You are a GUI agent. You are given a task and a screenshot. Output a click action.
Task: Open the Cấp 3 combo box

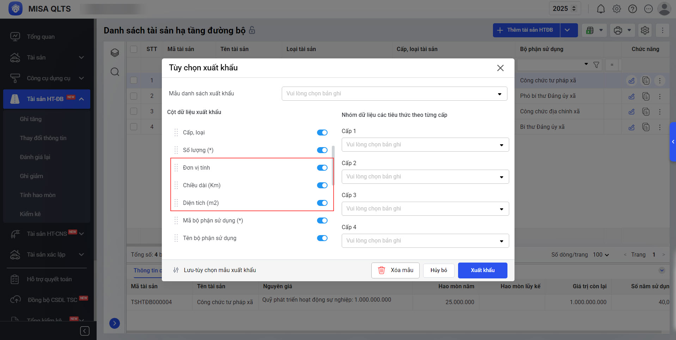425,209
